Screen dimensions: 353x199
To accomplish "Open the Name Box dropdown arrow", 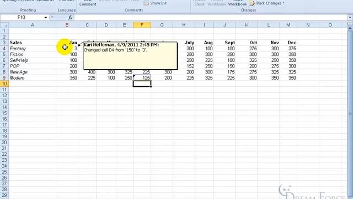I will point(45,17).
